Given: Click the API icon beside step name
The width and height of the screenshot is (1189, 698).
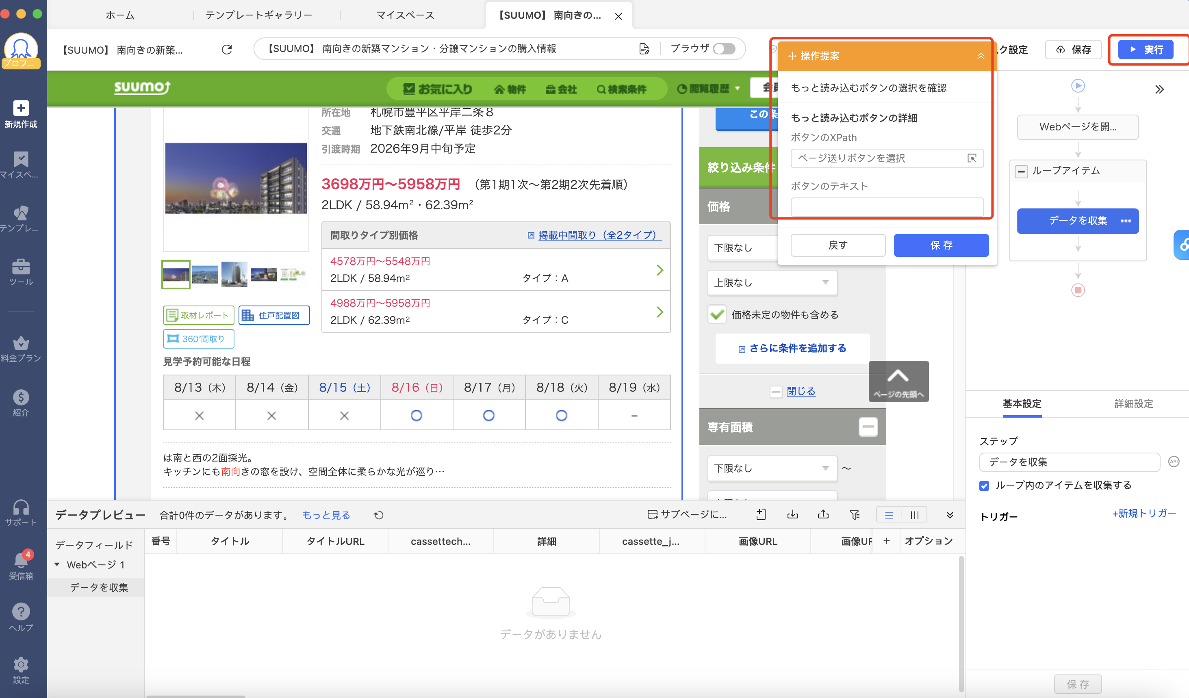Looking at the screenshot, I should click(x=1174, y=461).
